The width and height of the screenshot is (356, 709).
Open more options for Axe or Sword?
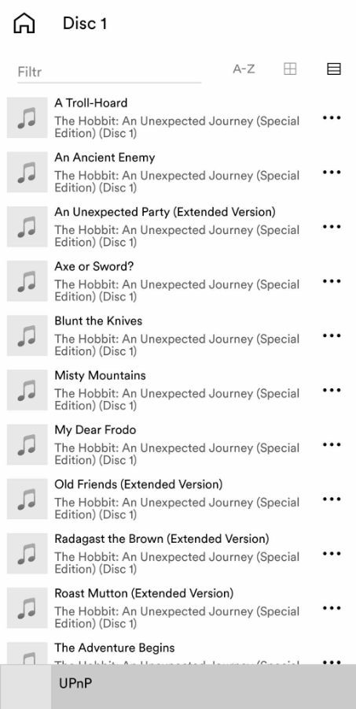point(332,281)
